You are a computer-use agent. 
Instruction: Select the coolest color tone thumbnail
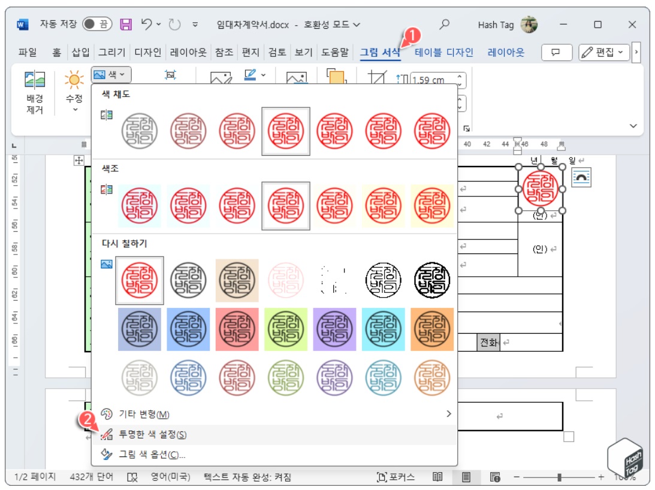(140, 206)
